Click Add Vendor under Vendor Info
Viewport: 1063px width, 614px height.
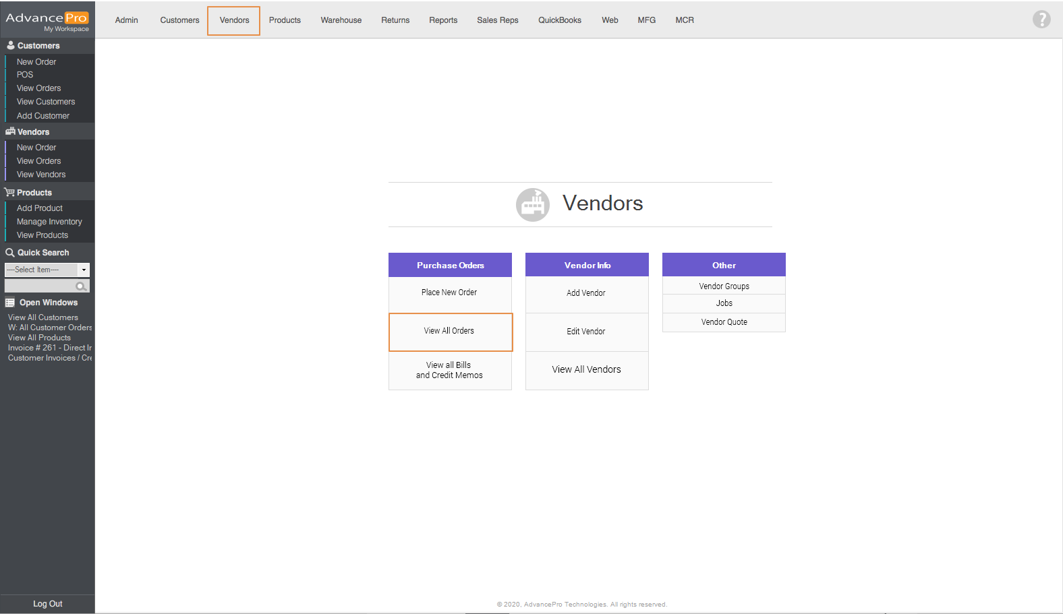[585, 293]
